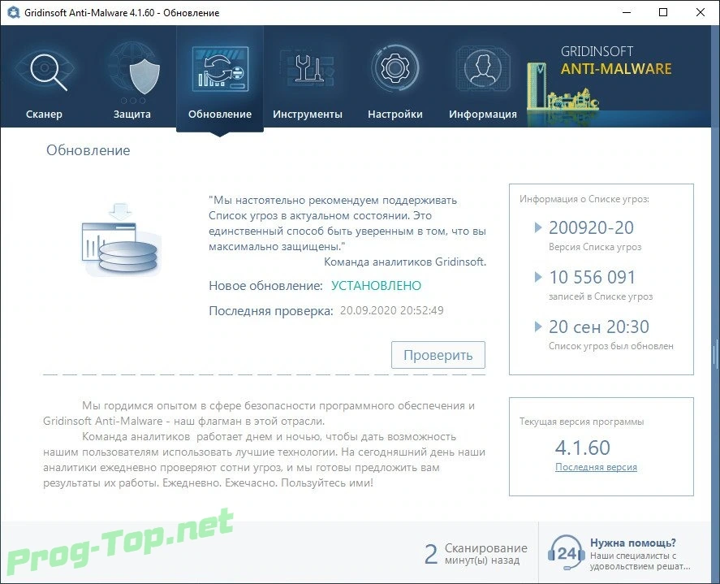Select the Обновление tab label
Viewport: 720px width, 584px height.
(x=220, y=114)
